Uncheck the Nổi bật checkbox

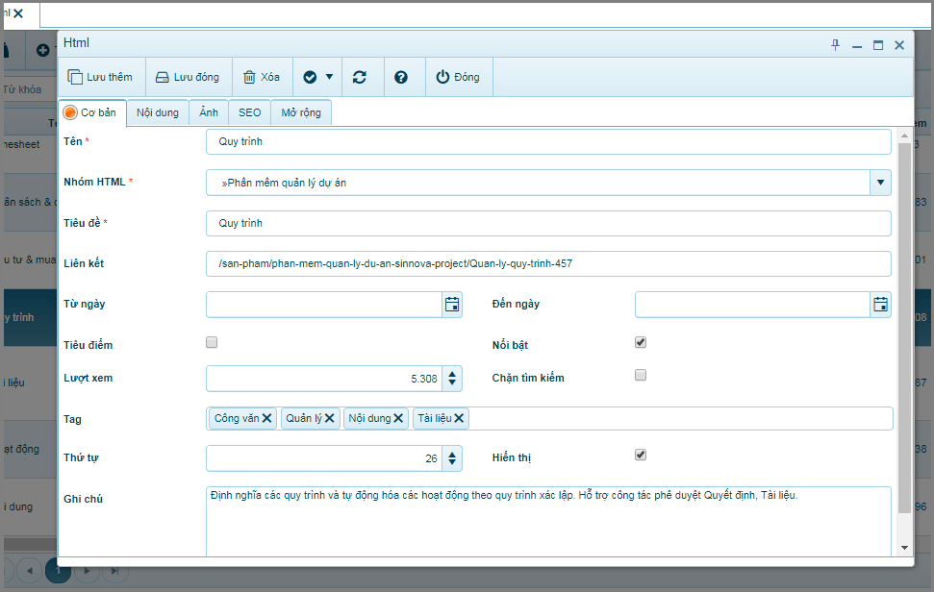tap(641, 342)
